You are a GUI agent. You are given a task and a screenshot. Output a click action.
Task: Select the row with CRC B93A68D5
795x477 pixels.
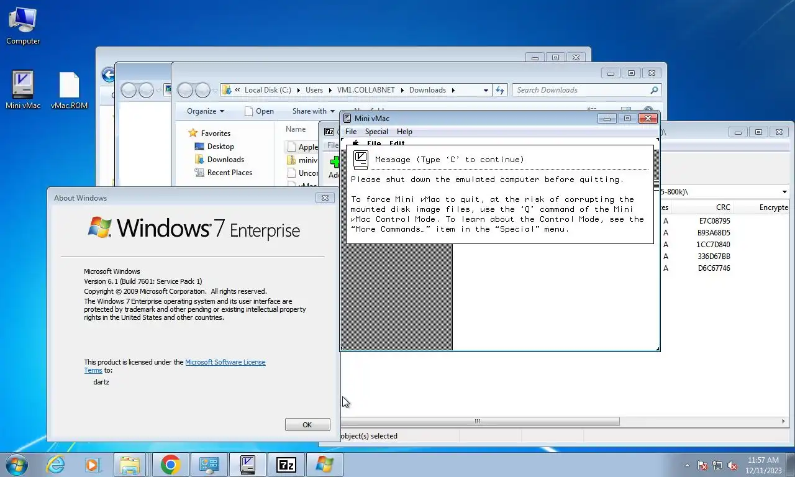click(714, 233)
